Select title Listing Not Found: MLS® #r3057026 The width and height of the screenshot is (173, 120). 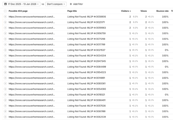point(86,106)
